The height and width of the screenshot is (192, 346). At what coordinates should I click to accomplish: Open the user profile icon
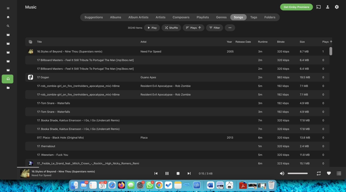[x=328, y=7]
